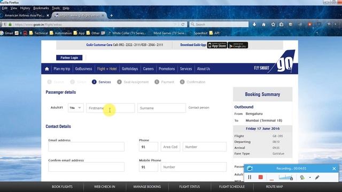The width and height of the screenshot is (342, 192).
Task: Stop the recording with red square button
Action: [260, 177]
